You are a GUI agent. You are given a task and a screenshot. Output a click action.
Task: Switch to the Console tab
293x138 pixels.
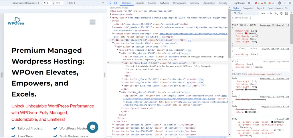[x=140, y=3]
